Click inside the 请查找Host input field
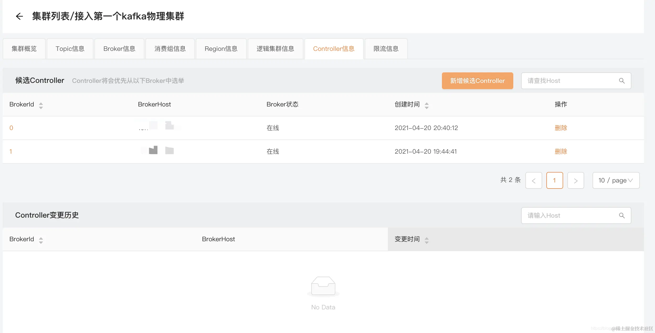Image resolution: width=655 pixels, height=333 pixels. pos(564,80)
